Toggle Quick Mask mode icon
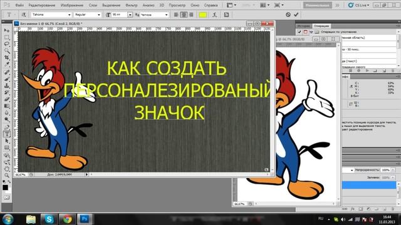Image resolution: width=401 pixels, height=225 pixels. tap(7, 197)
